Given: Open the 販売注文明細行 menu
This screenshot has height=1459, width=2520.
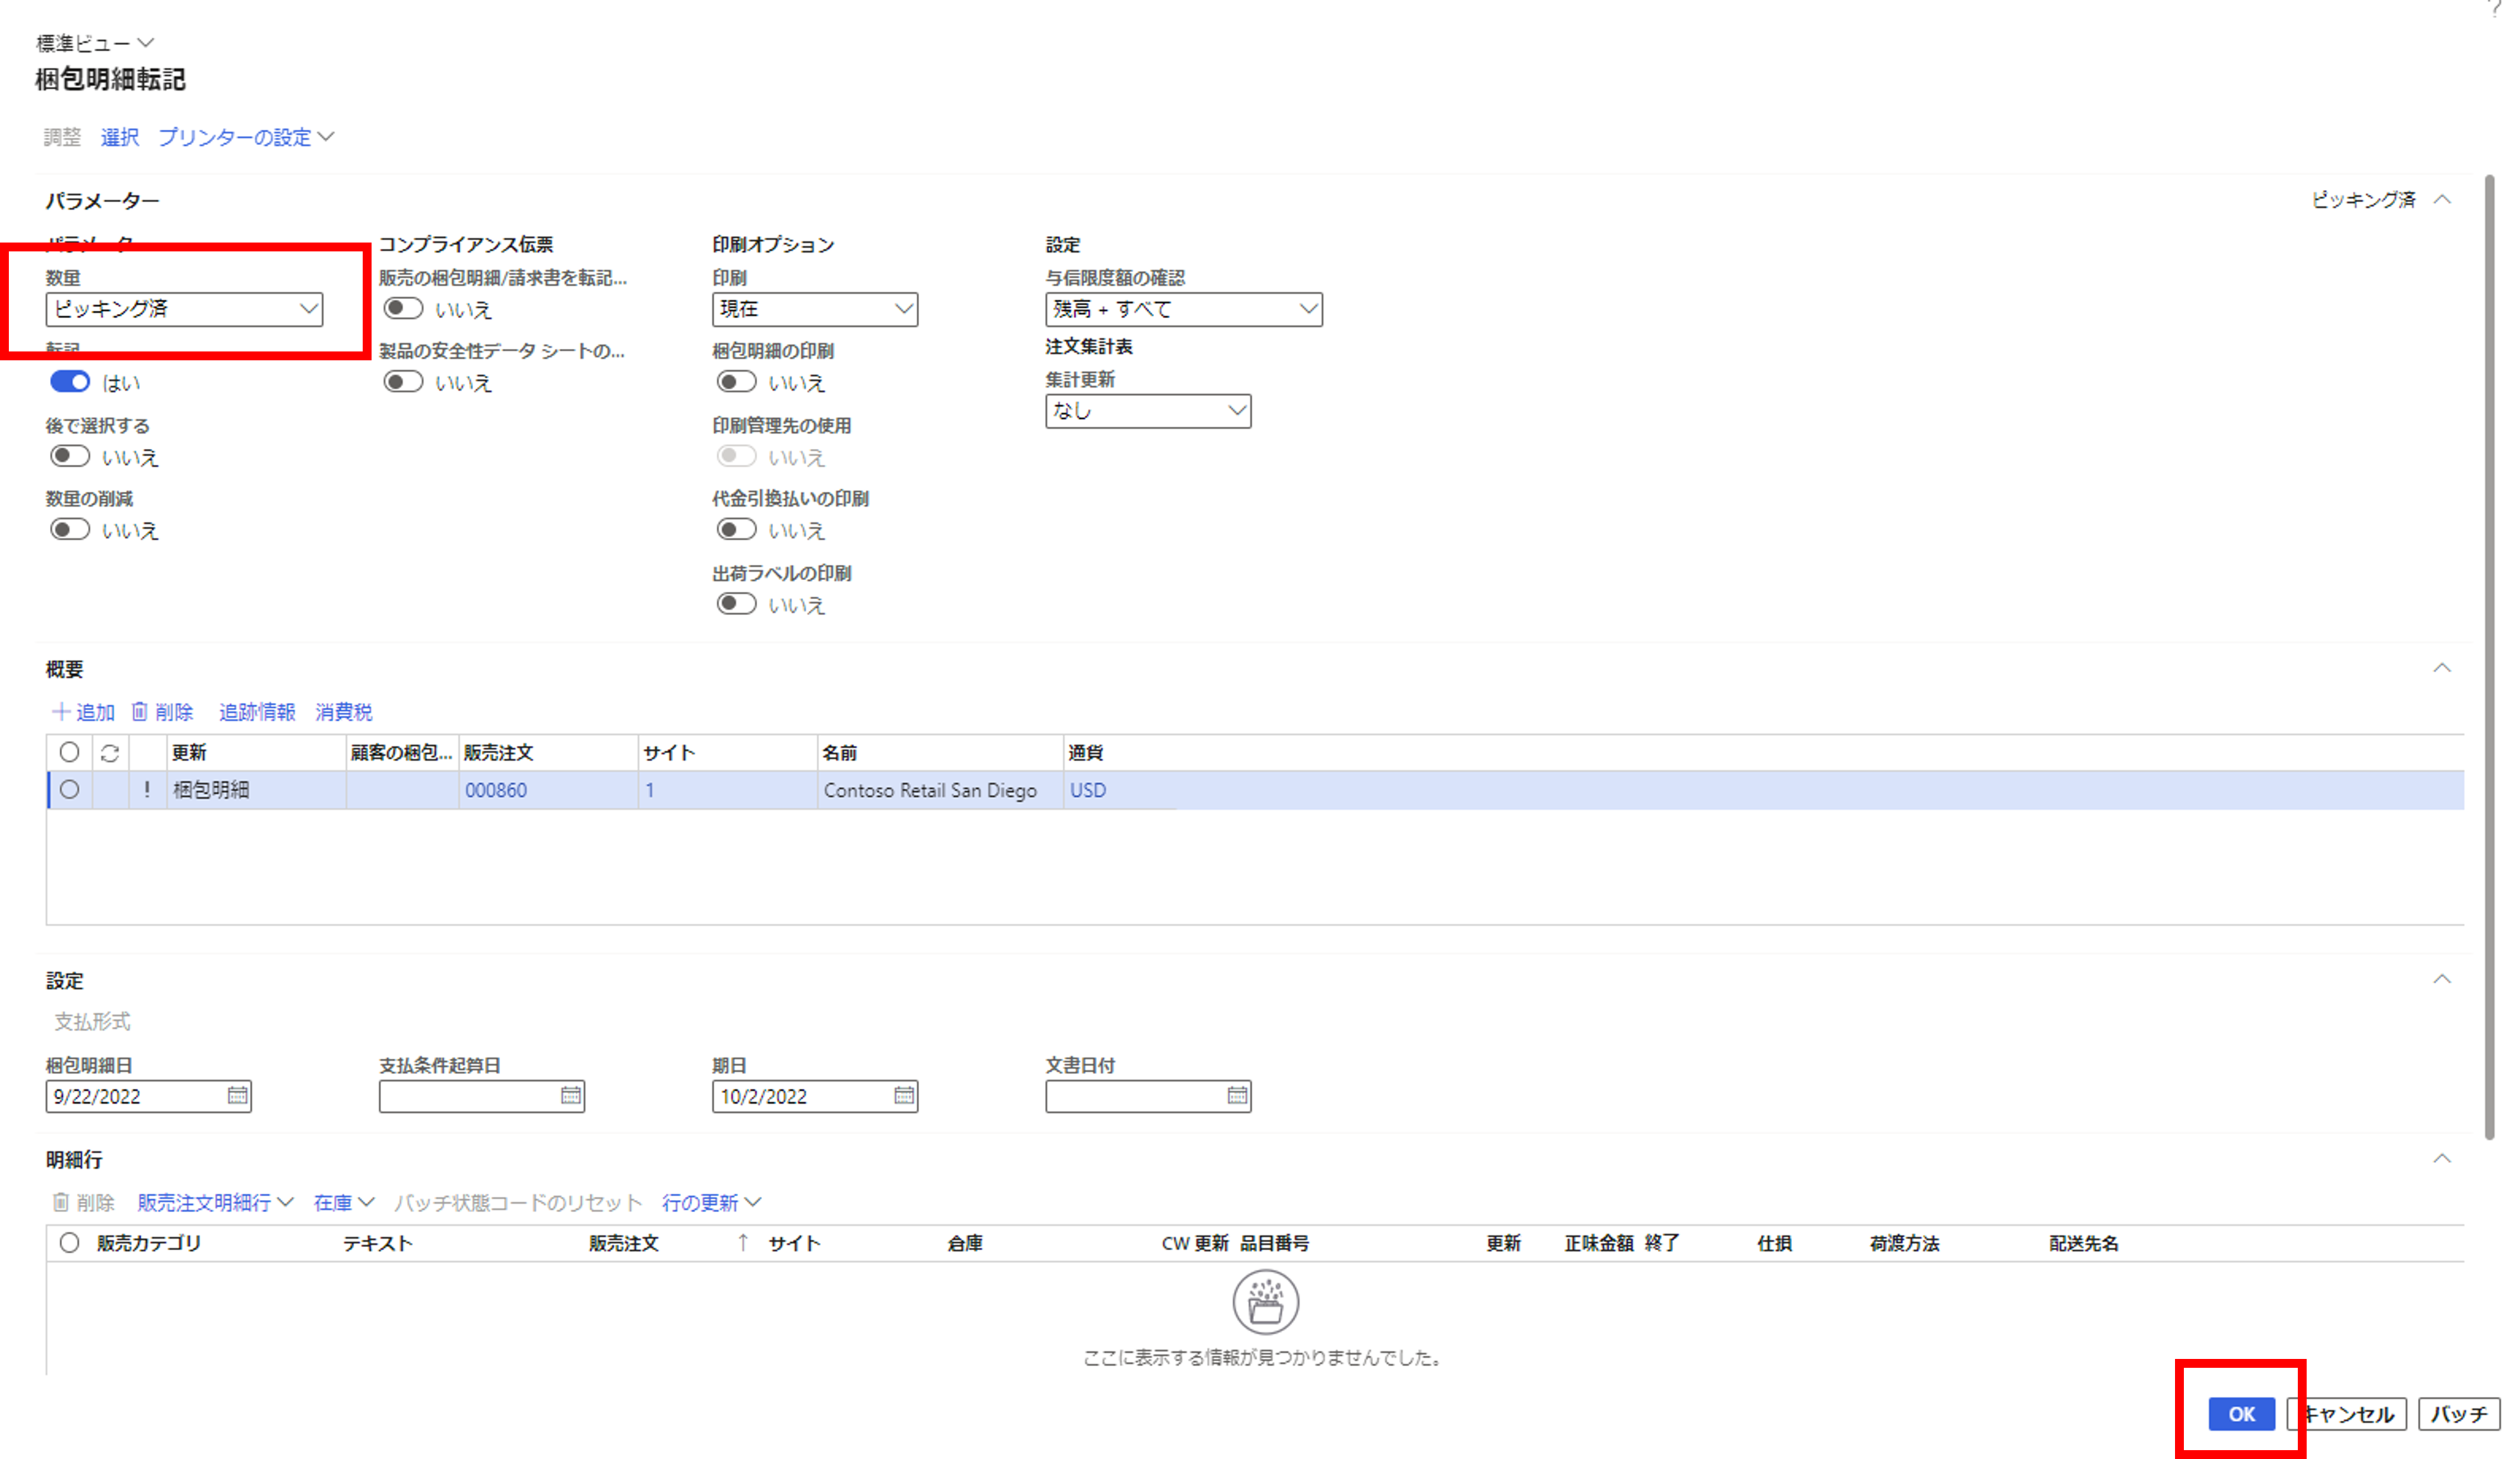Looking at the screenshot, I should tap(215, 1202).
